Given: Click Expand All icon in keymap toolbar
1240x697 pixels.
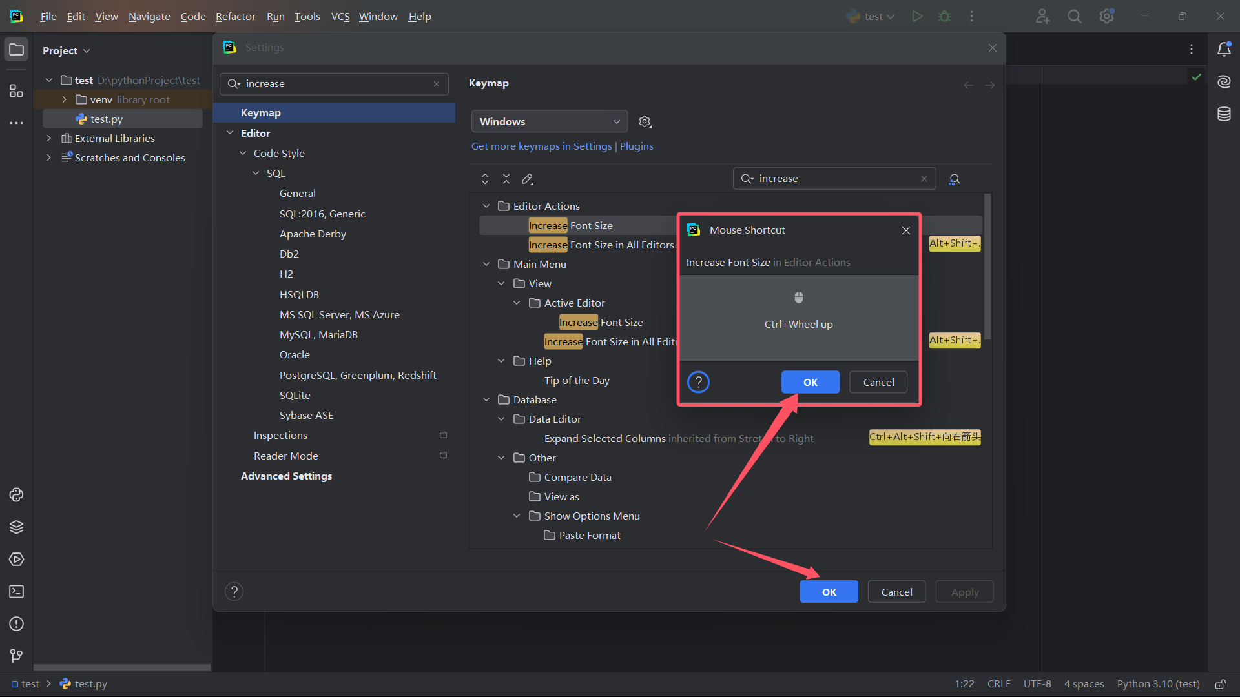Looking at the screenshot, I should pos(485,179).
